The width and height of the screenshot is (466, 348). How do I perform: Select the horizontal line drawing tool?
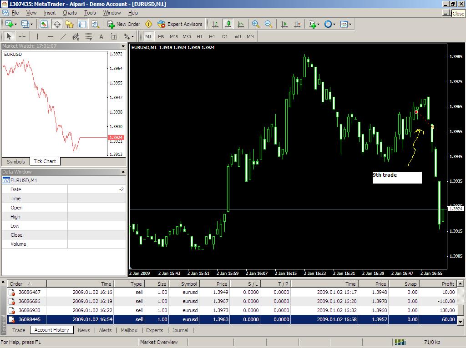click(x=50, y=36)
